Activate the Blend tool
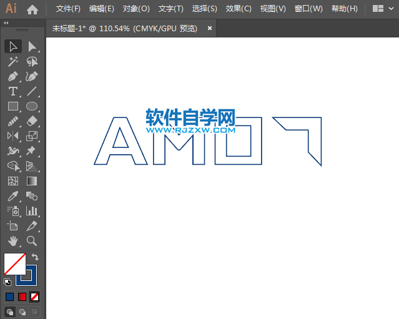The height and width of the screenshot is (319, 399). click(32, 196)
